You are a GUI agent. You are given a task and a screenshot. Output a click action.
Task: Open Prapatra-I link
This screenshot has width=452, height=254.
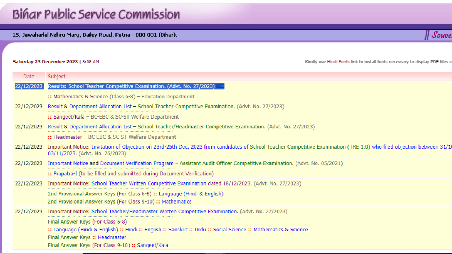[x=65, y=174]
